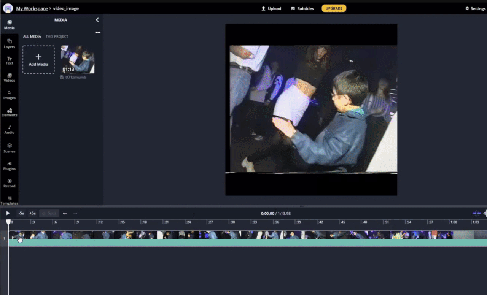This screenshot has height=295, width=487.
Task: Open the media panel options menu
Action: (x=98, y=32)
